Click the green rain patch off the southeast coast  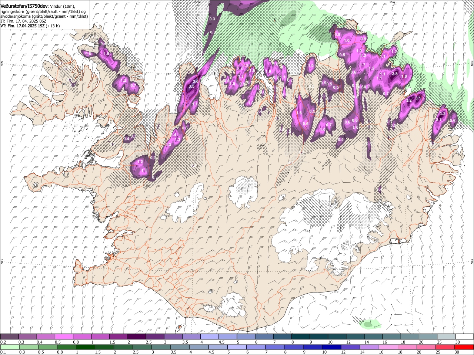(369, 324)
